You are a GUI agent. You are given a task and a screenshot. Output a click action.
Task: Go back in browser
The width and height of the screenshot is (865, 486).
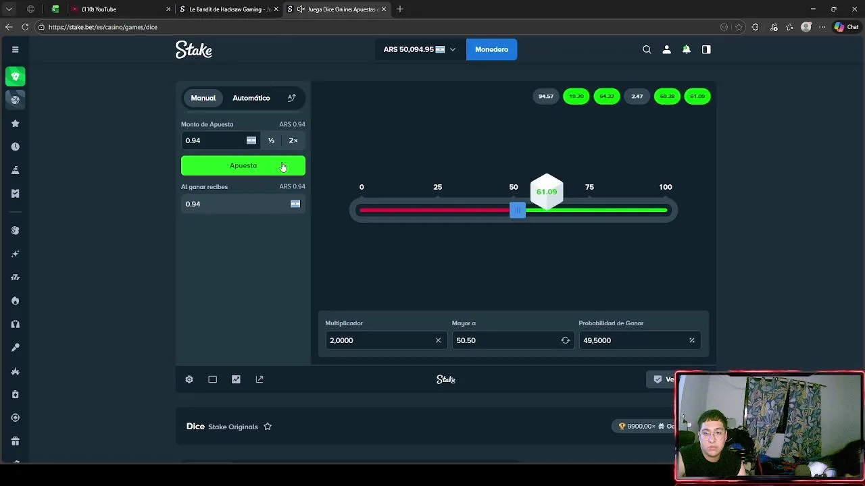point(9,27)
